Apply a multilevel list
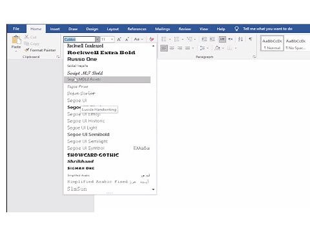Viewport: 310px width, 232px height. [189, 39]
